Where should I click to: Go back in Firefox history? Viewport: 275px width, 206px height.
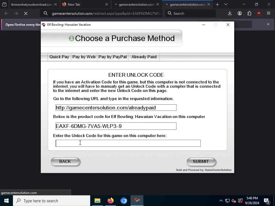pos(6,13)
